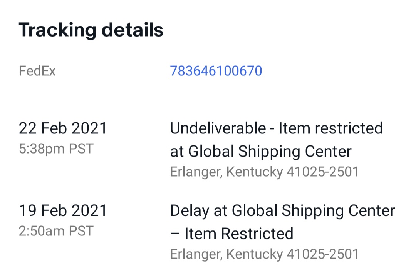Click the '– Item Restricted' status line
The width and height of the screenshot is (416, 277).
231,234
